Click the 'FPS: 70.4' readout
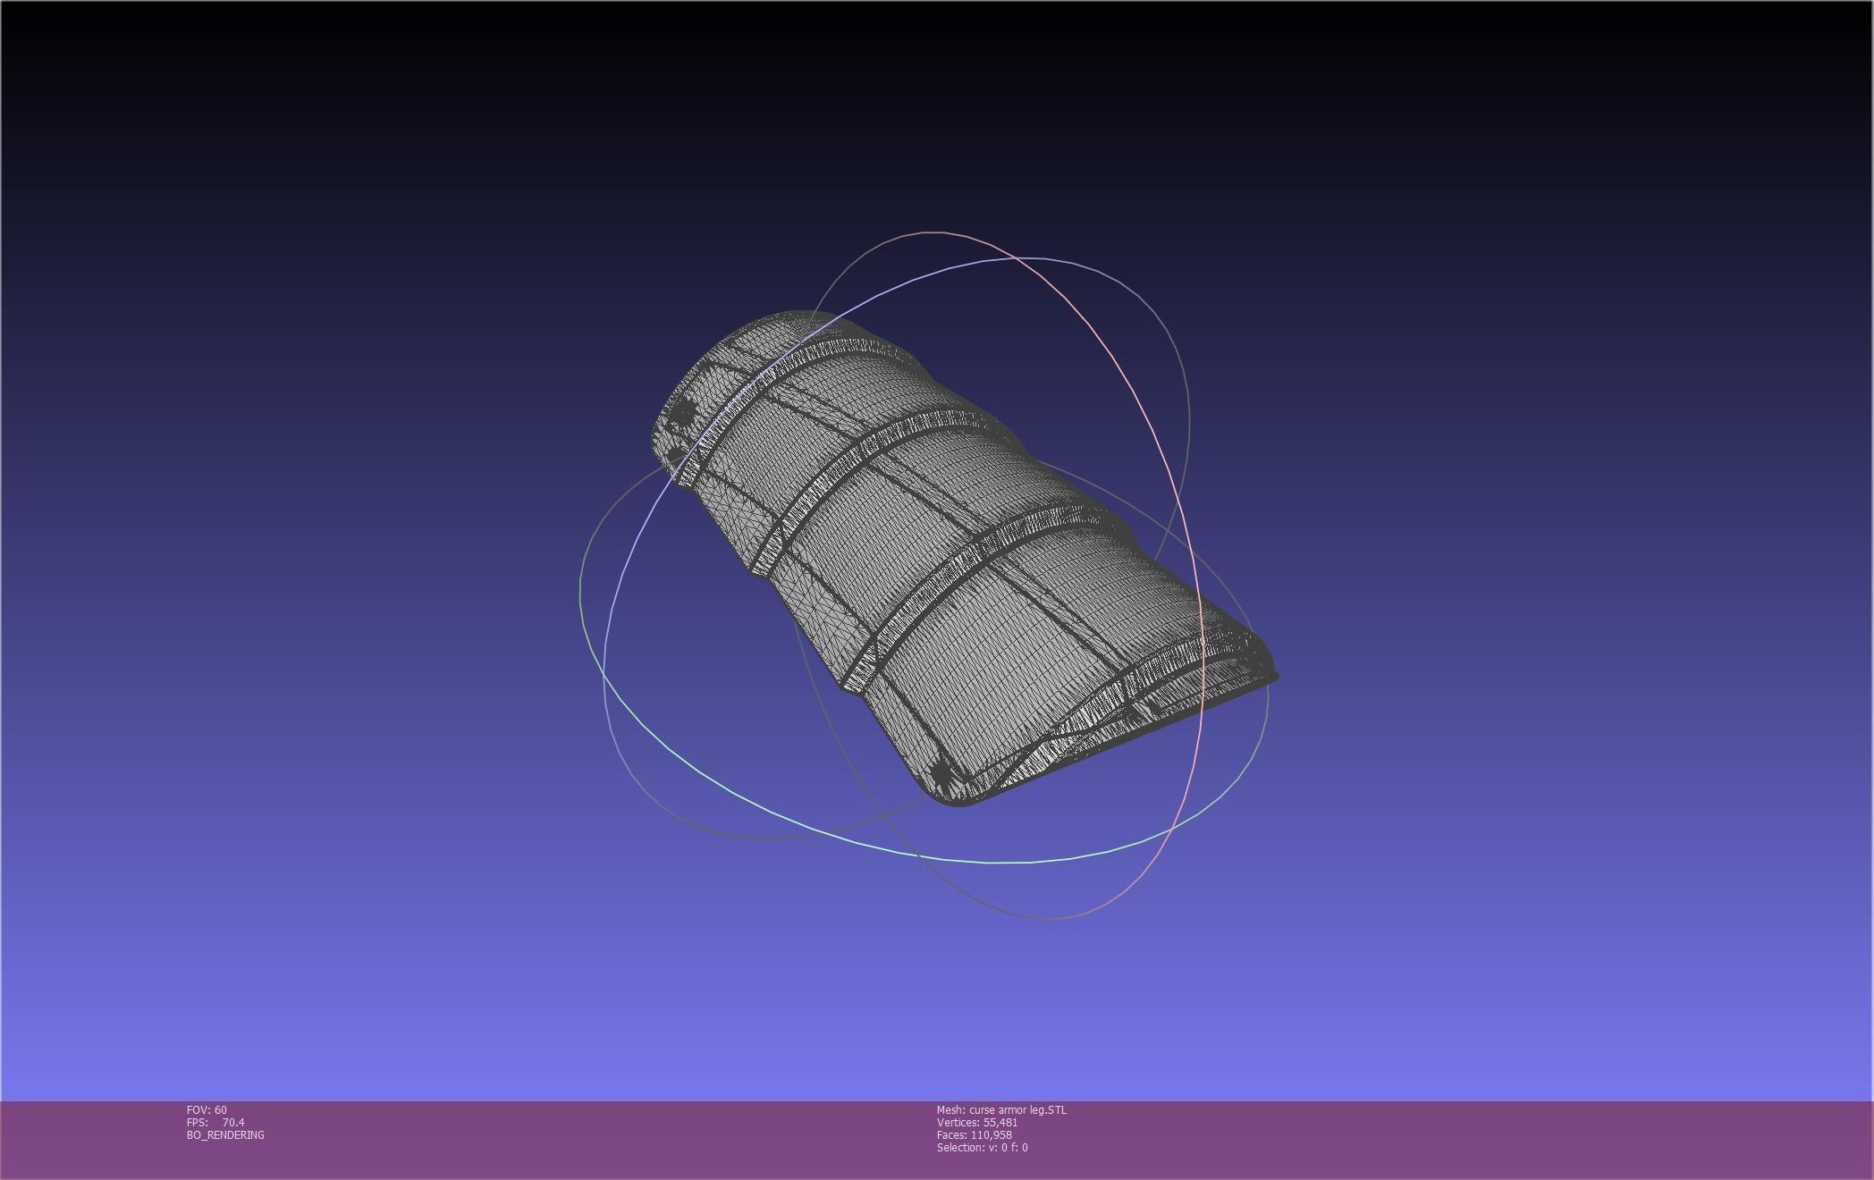 (x=215, y=1122)
